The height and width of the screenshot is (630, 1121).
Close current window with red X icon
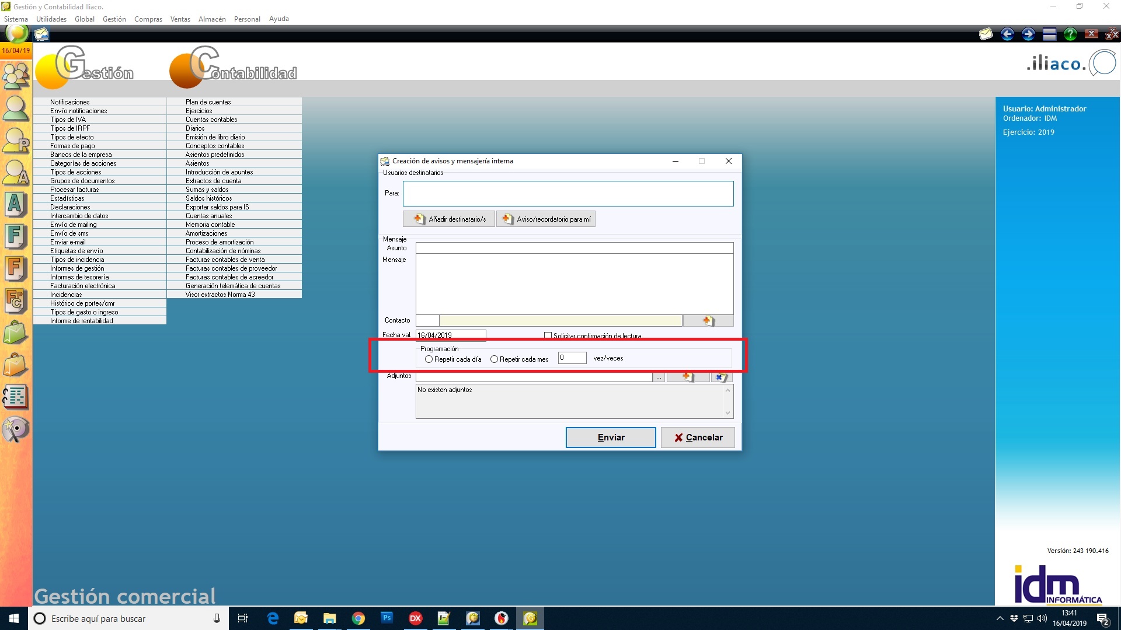coord(1091,34)
